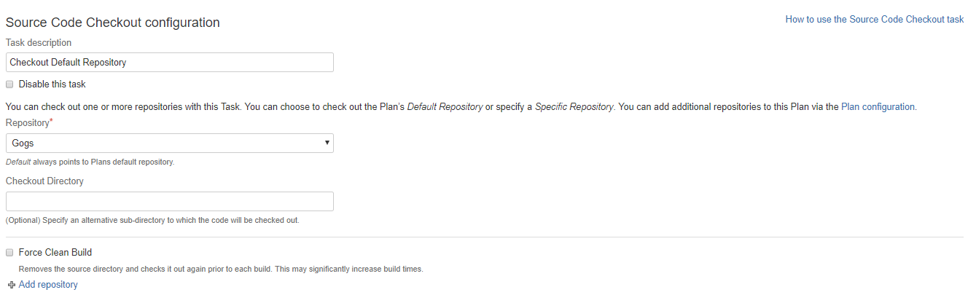Screen dimensions: 968x295
Task: Click the Add repository link
Action: (x=48, y=285)
